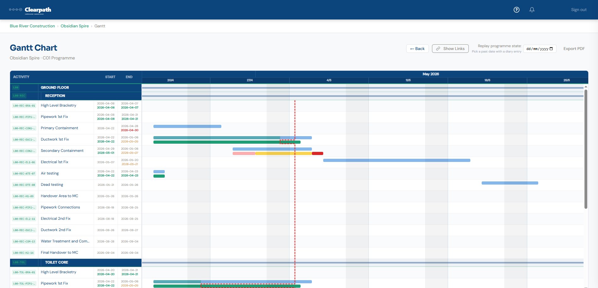The height and width of the screenshot is (288, 598).
Task: Click the Electrical 1st Fix planned bar
Action: pos(397,160)
